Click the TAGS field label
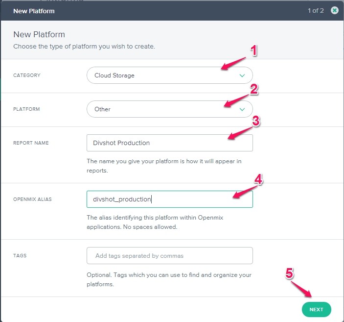 click(20, 255)
